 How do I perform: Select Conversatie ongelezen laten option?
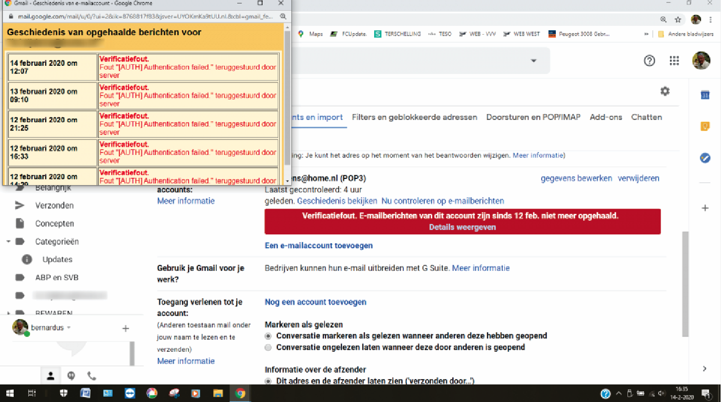tap(268, 347)
